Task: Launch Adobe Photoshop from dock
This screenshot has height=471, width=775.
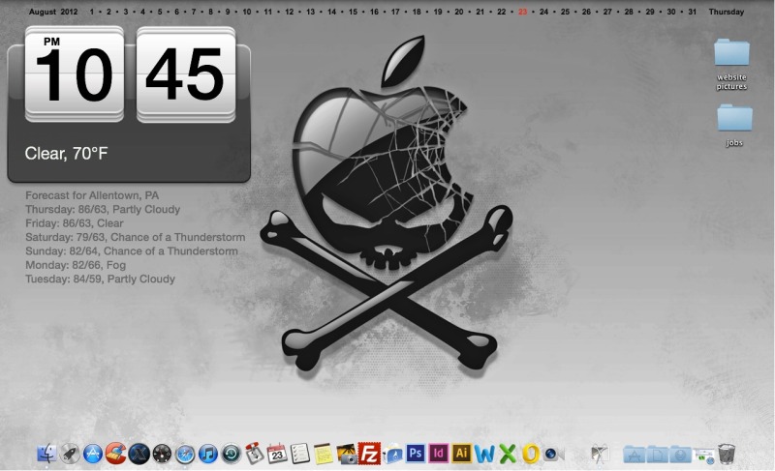Action: pyautogui.click(x=416, y=453)
